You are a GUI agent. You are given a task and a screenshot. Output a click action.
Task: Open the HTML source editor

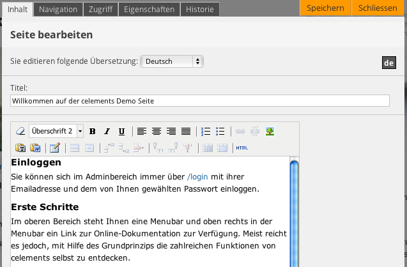point(242,148)
